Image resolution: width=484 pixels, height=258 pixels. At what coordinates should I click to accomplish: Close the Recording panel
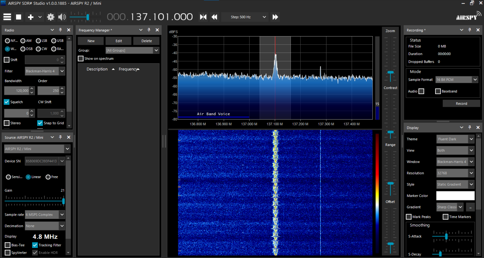pyautogui.click(x=478, y=30)
